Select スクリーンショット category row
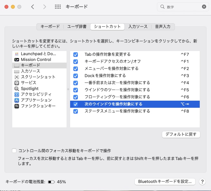 tap(39, 77)
